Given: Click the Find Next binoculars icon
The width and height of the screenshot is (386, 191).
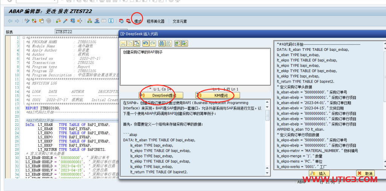Looking at the screenshot, I should pos(168,44).
